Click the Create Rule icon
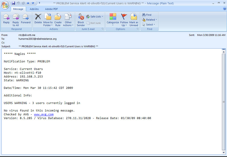This screenshot has height=157, width=227. point(58,20)
